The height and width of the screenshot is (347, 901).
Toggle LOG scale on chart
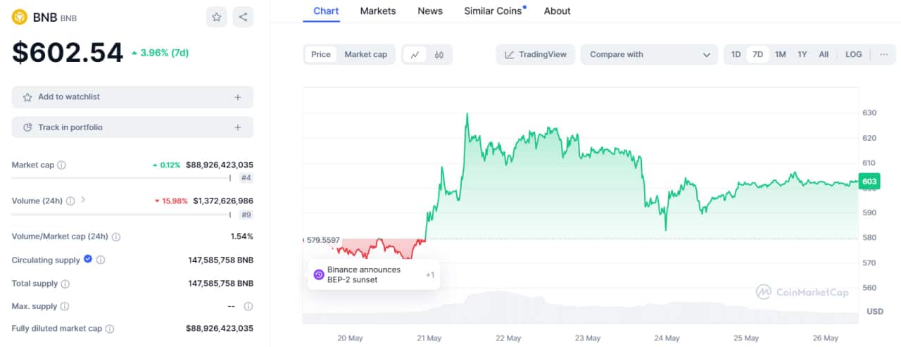pos(853,54)
